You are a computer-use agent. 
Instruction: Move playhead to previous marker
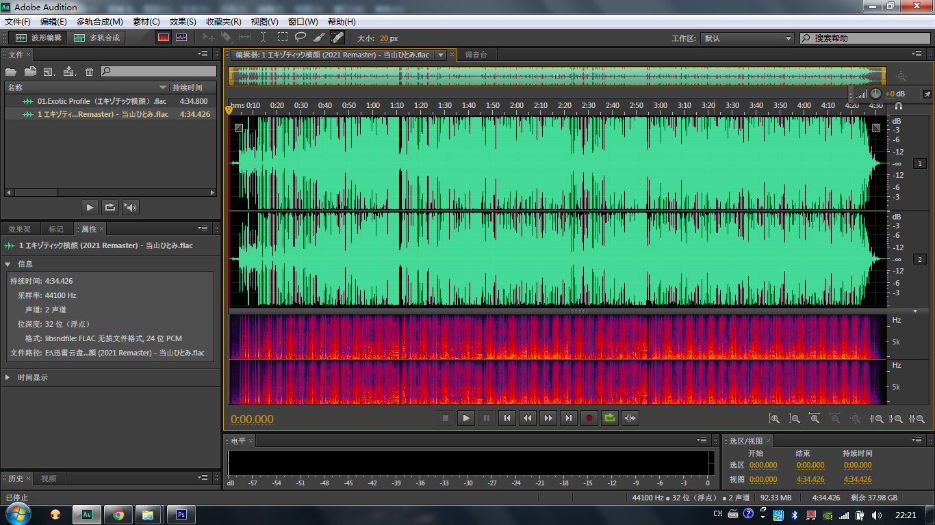(x=507, y=418)
